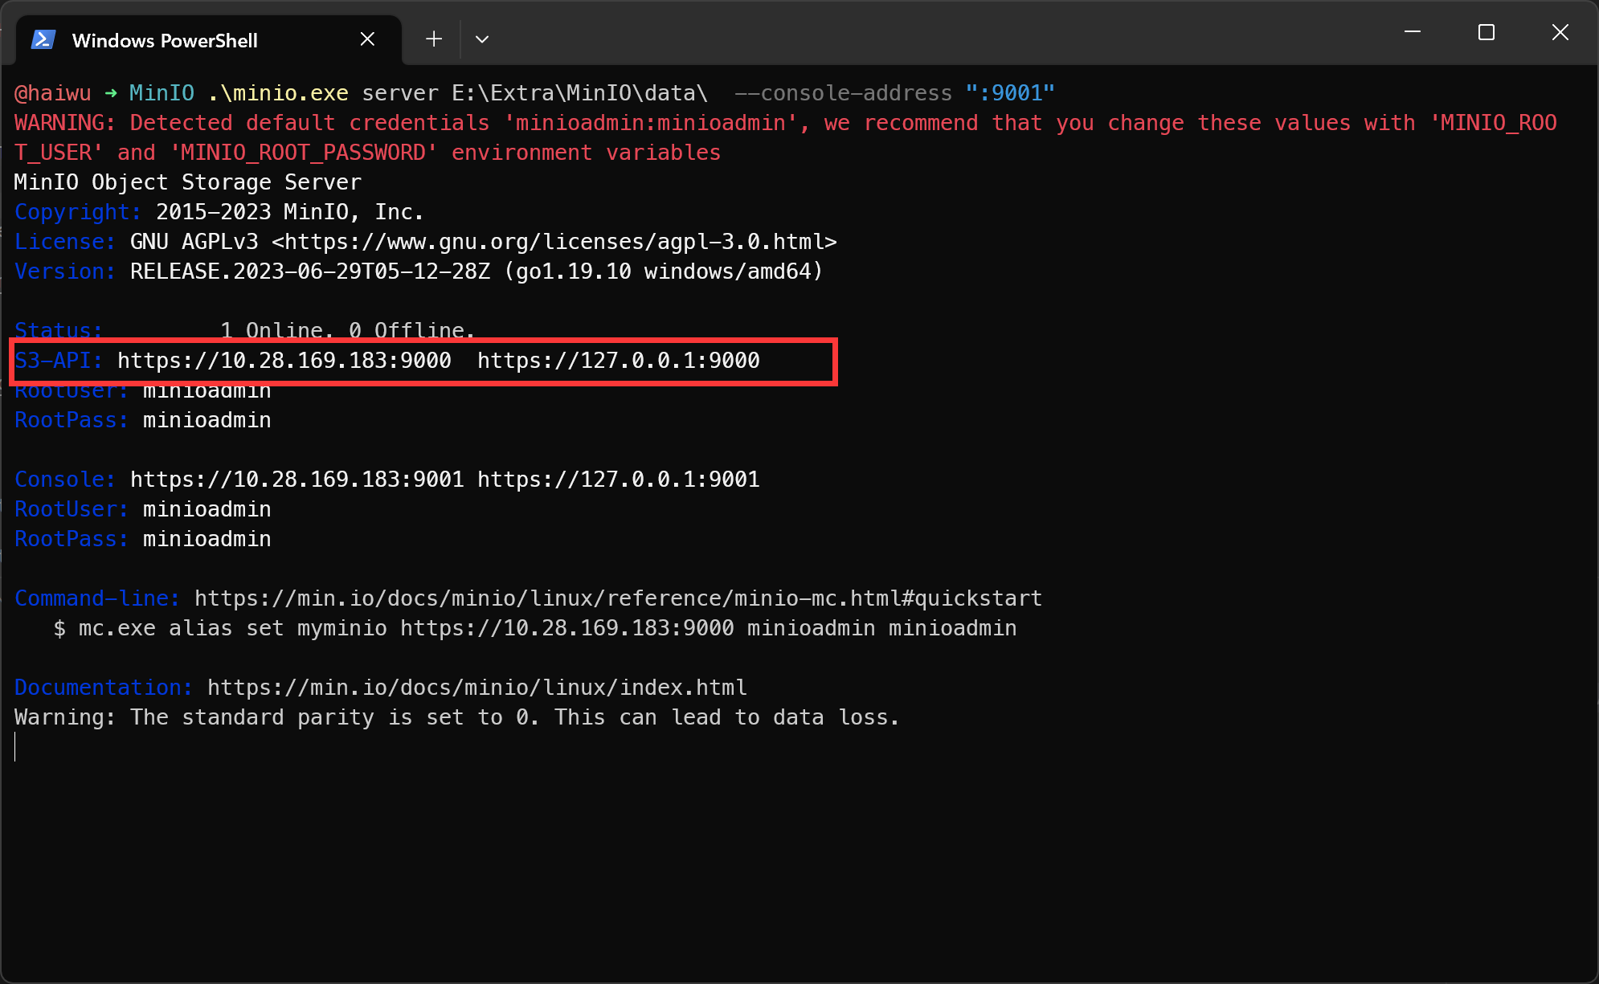Expand the terminal tab list dropdown
This screenshot has width=1599, height=984.
481,39
